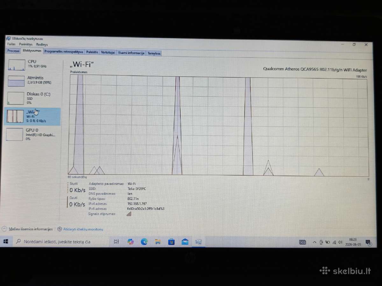This screenshot has width=382, height=286.
Task: Switch to the Procesai tab
Action: coord(13,51)
